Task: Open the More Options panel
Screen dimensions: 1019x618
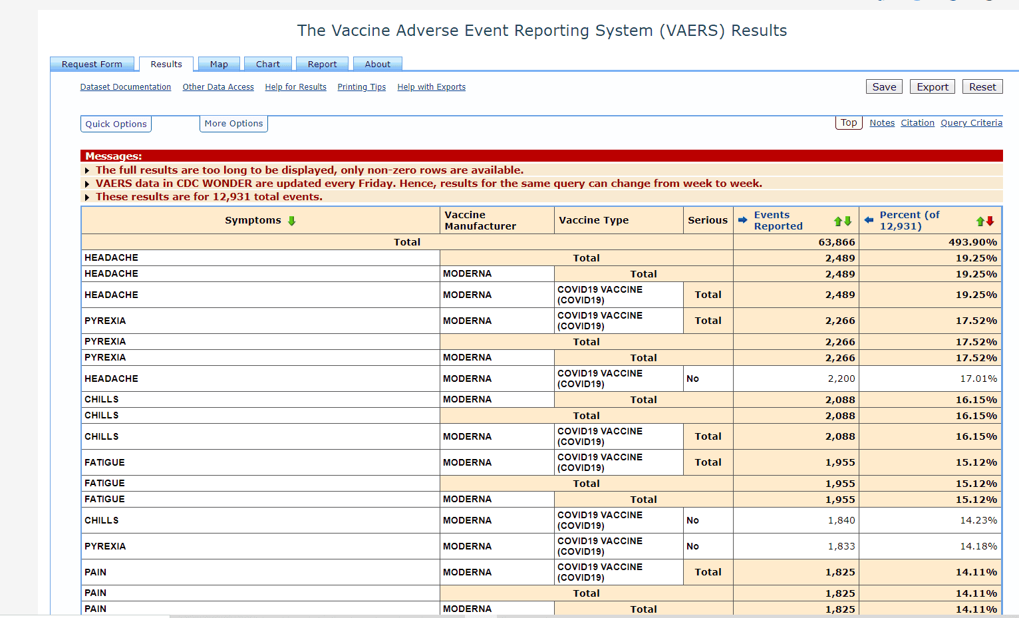Action: (x=233, y=124)
